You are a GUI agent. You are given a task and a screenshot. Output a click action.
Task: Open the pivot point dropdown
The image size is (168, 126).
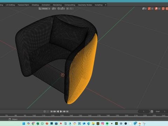54,9
